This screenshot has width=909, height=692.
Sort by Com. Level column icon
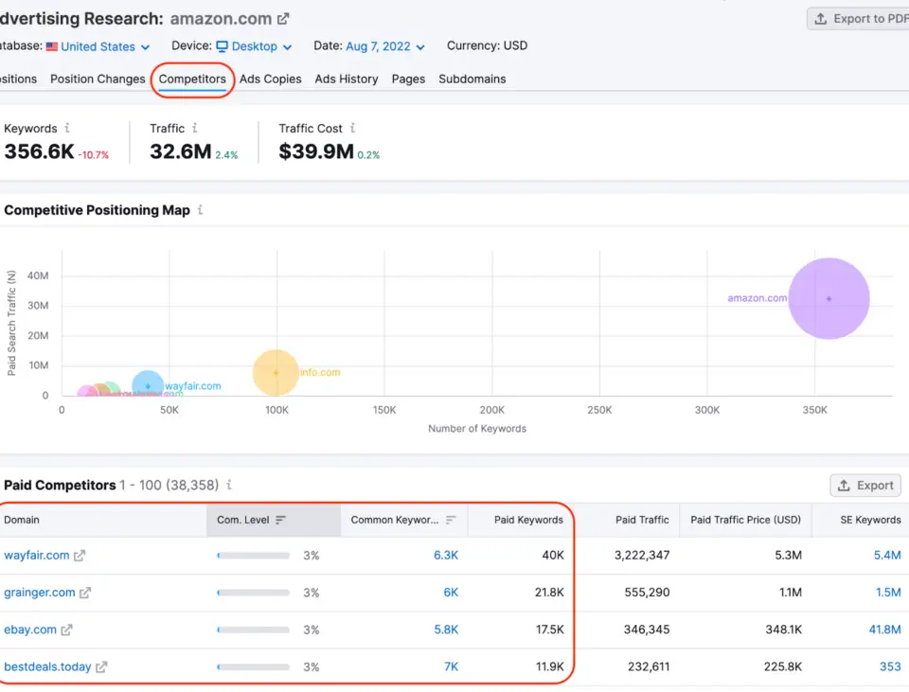(x=280, y=520)
